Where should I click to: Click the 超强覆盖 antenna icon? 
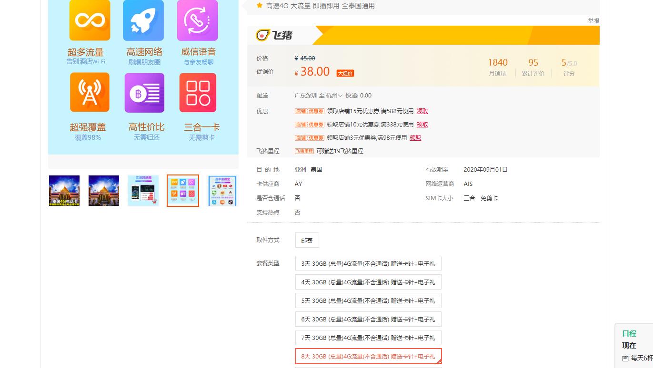coord(89,92)
